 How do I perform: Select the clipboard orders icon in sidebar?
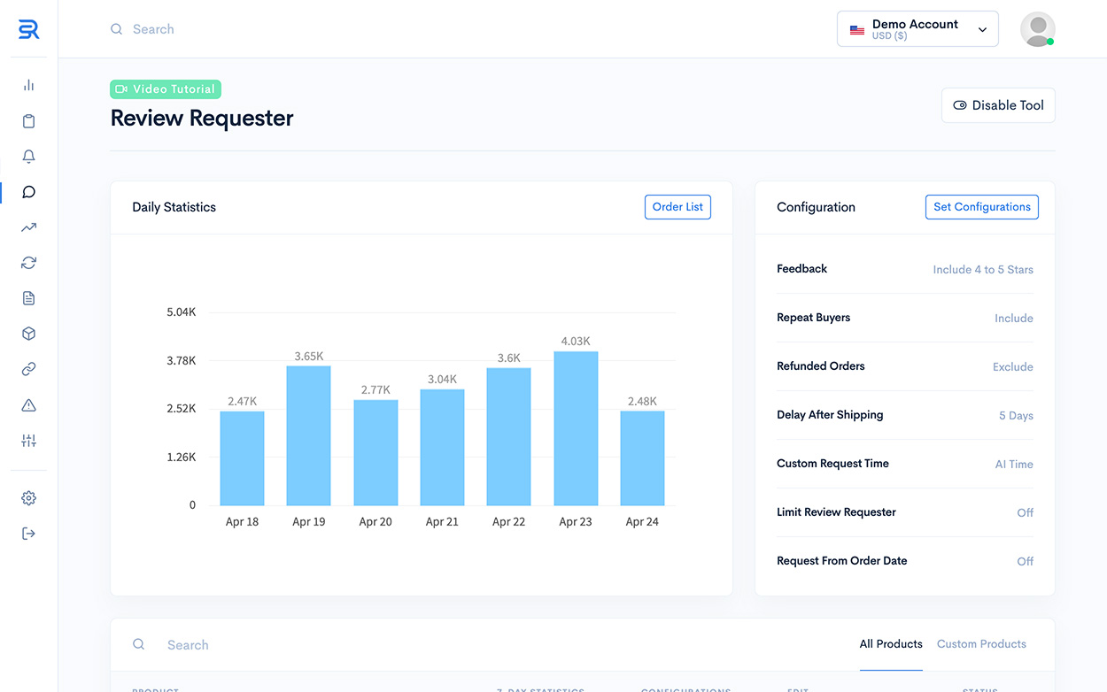(x=28, y=120)
